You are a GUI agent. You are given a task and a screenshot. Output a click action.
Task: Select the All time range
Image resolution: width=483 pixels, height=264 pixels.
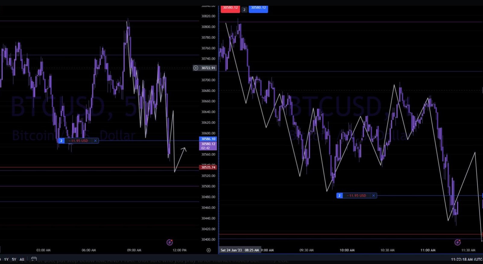22,259
